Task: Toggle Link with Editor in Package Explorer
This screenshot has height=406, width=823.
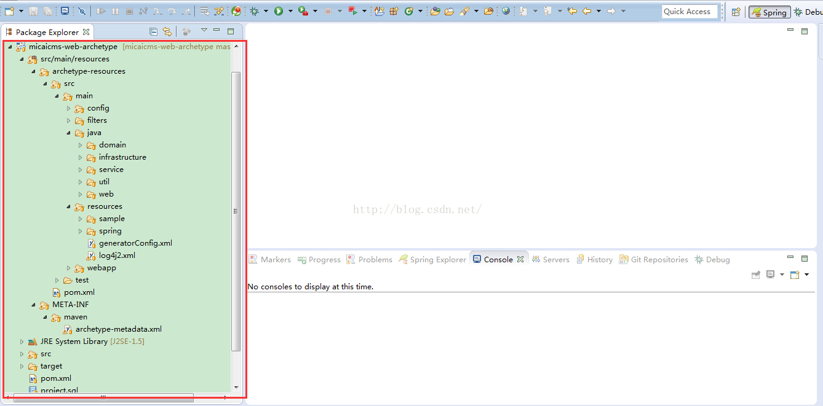Action: tap(167, 31)
